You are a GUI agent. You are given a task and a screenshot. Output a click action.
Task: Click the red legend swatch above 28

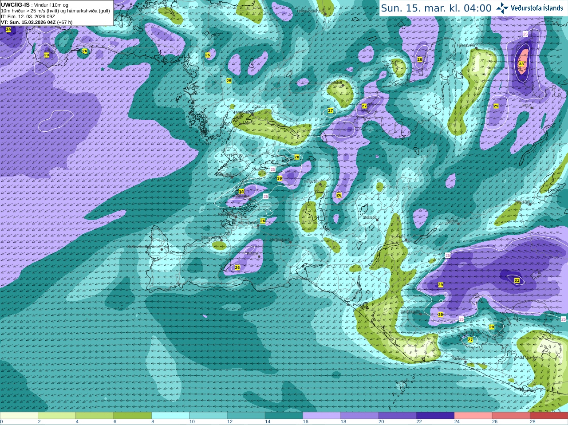pyautogui.click(x=549, y=416)
